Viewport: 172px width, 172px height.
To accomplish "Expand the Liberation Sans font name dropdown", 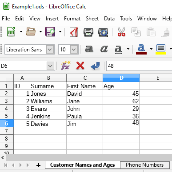I will pos(50,50).
